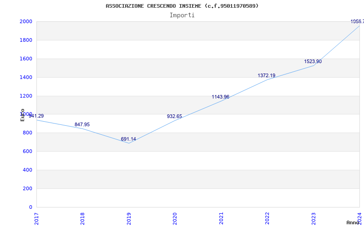The height and width of the screenshot is (227, 364).
Task: Click the y-axis value 400
Action: [27, 170]
